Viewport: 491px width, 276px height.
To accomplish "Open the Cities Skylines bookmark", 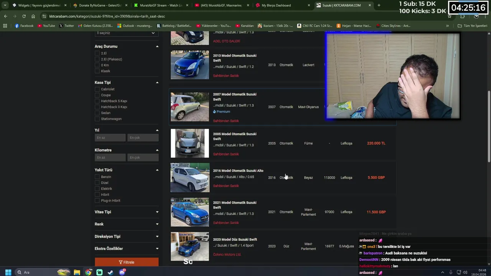I will click(x=394, y=26).
